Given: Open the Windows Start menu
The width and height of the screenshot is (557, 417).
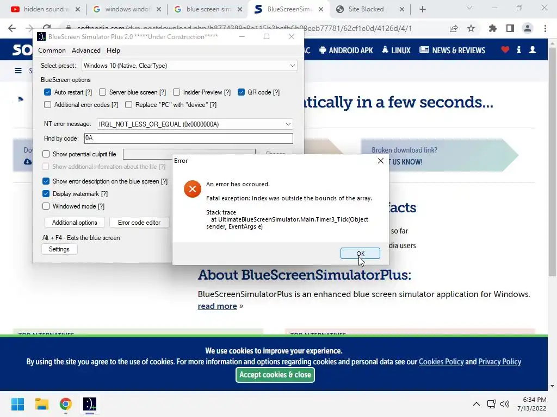Looking at the screenshot, I should [17, 404].
